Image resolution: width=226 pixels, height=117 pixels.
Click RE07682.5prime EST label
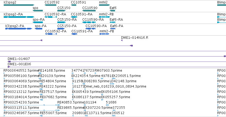[x=53, y=97]
